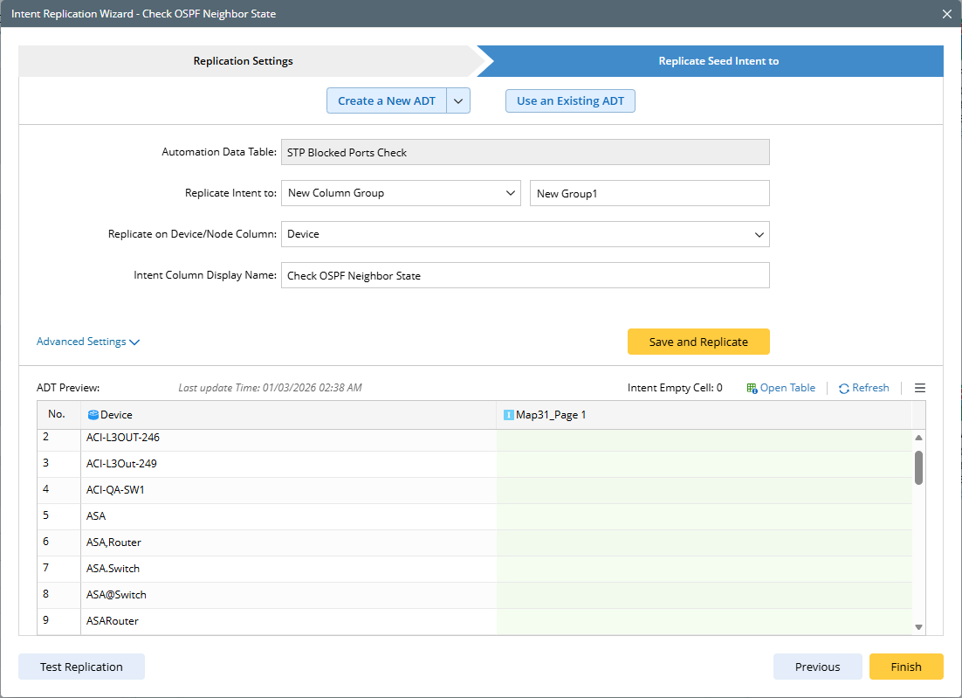Click the Use an Existing ADT button
Image resolution: width=962 pixels, height=698 pixels.
[x=570, y=101]
